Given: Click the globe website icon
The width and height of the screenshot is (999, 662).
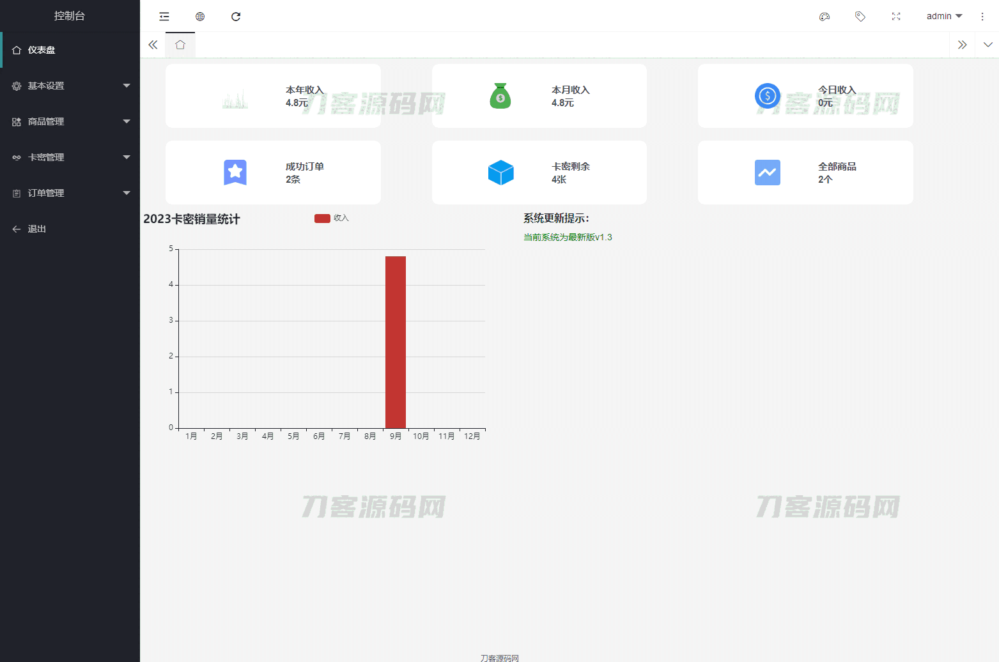Looking at the screenshot, I should tap(200, 17).
